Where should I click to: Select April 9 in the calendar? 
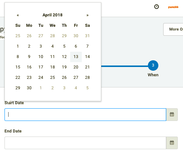29,57
